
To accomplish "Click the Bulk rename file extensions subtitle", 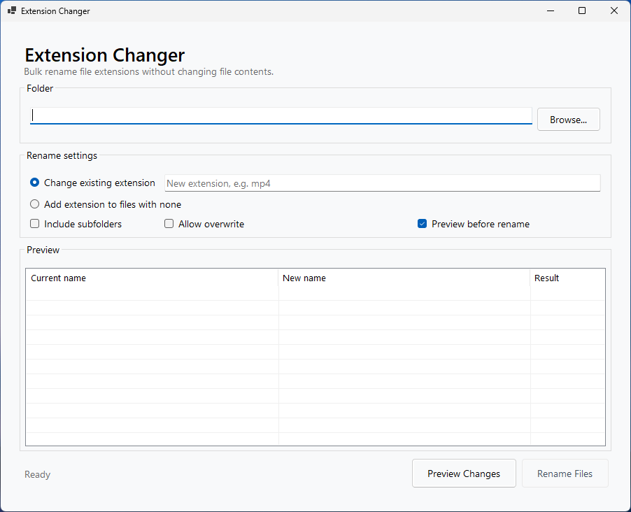I will (x=149, y=72).
